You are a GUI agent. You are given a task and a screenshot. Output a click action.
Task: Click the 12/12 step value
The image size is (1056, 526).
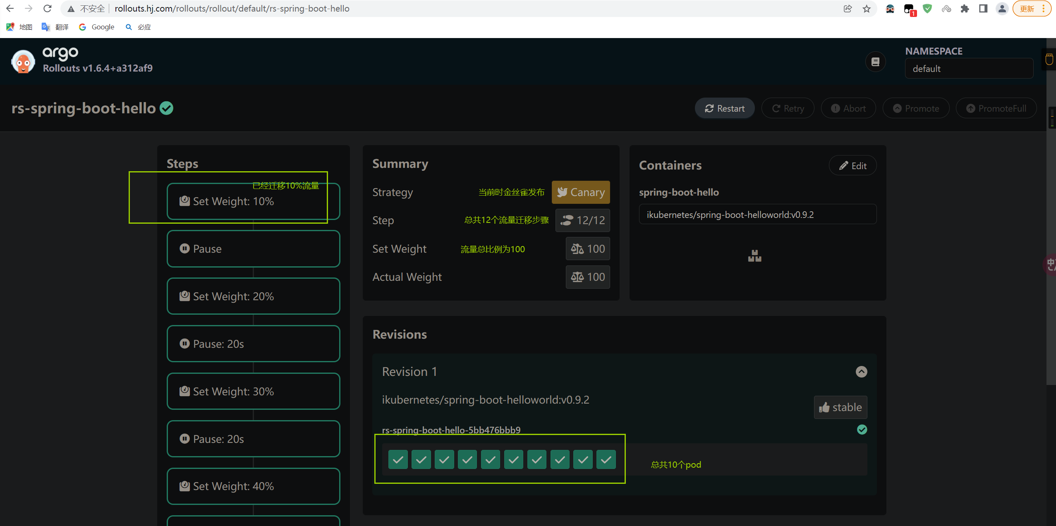click(x=591, y=220)
